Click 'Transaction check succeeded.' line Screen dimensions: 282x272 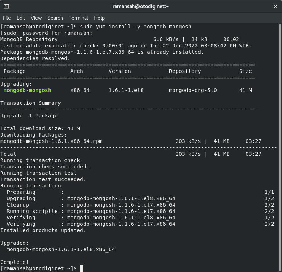pos(45,167)
